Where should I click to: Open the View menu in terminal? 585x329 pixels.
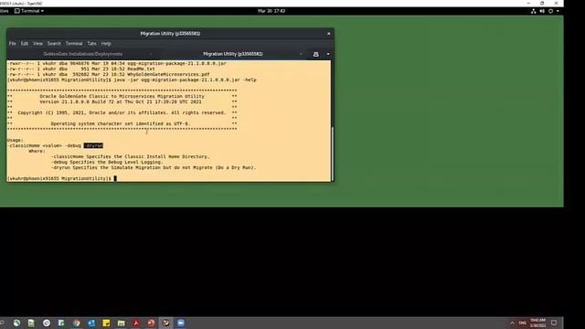click(37, 44)
